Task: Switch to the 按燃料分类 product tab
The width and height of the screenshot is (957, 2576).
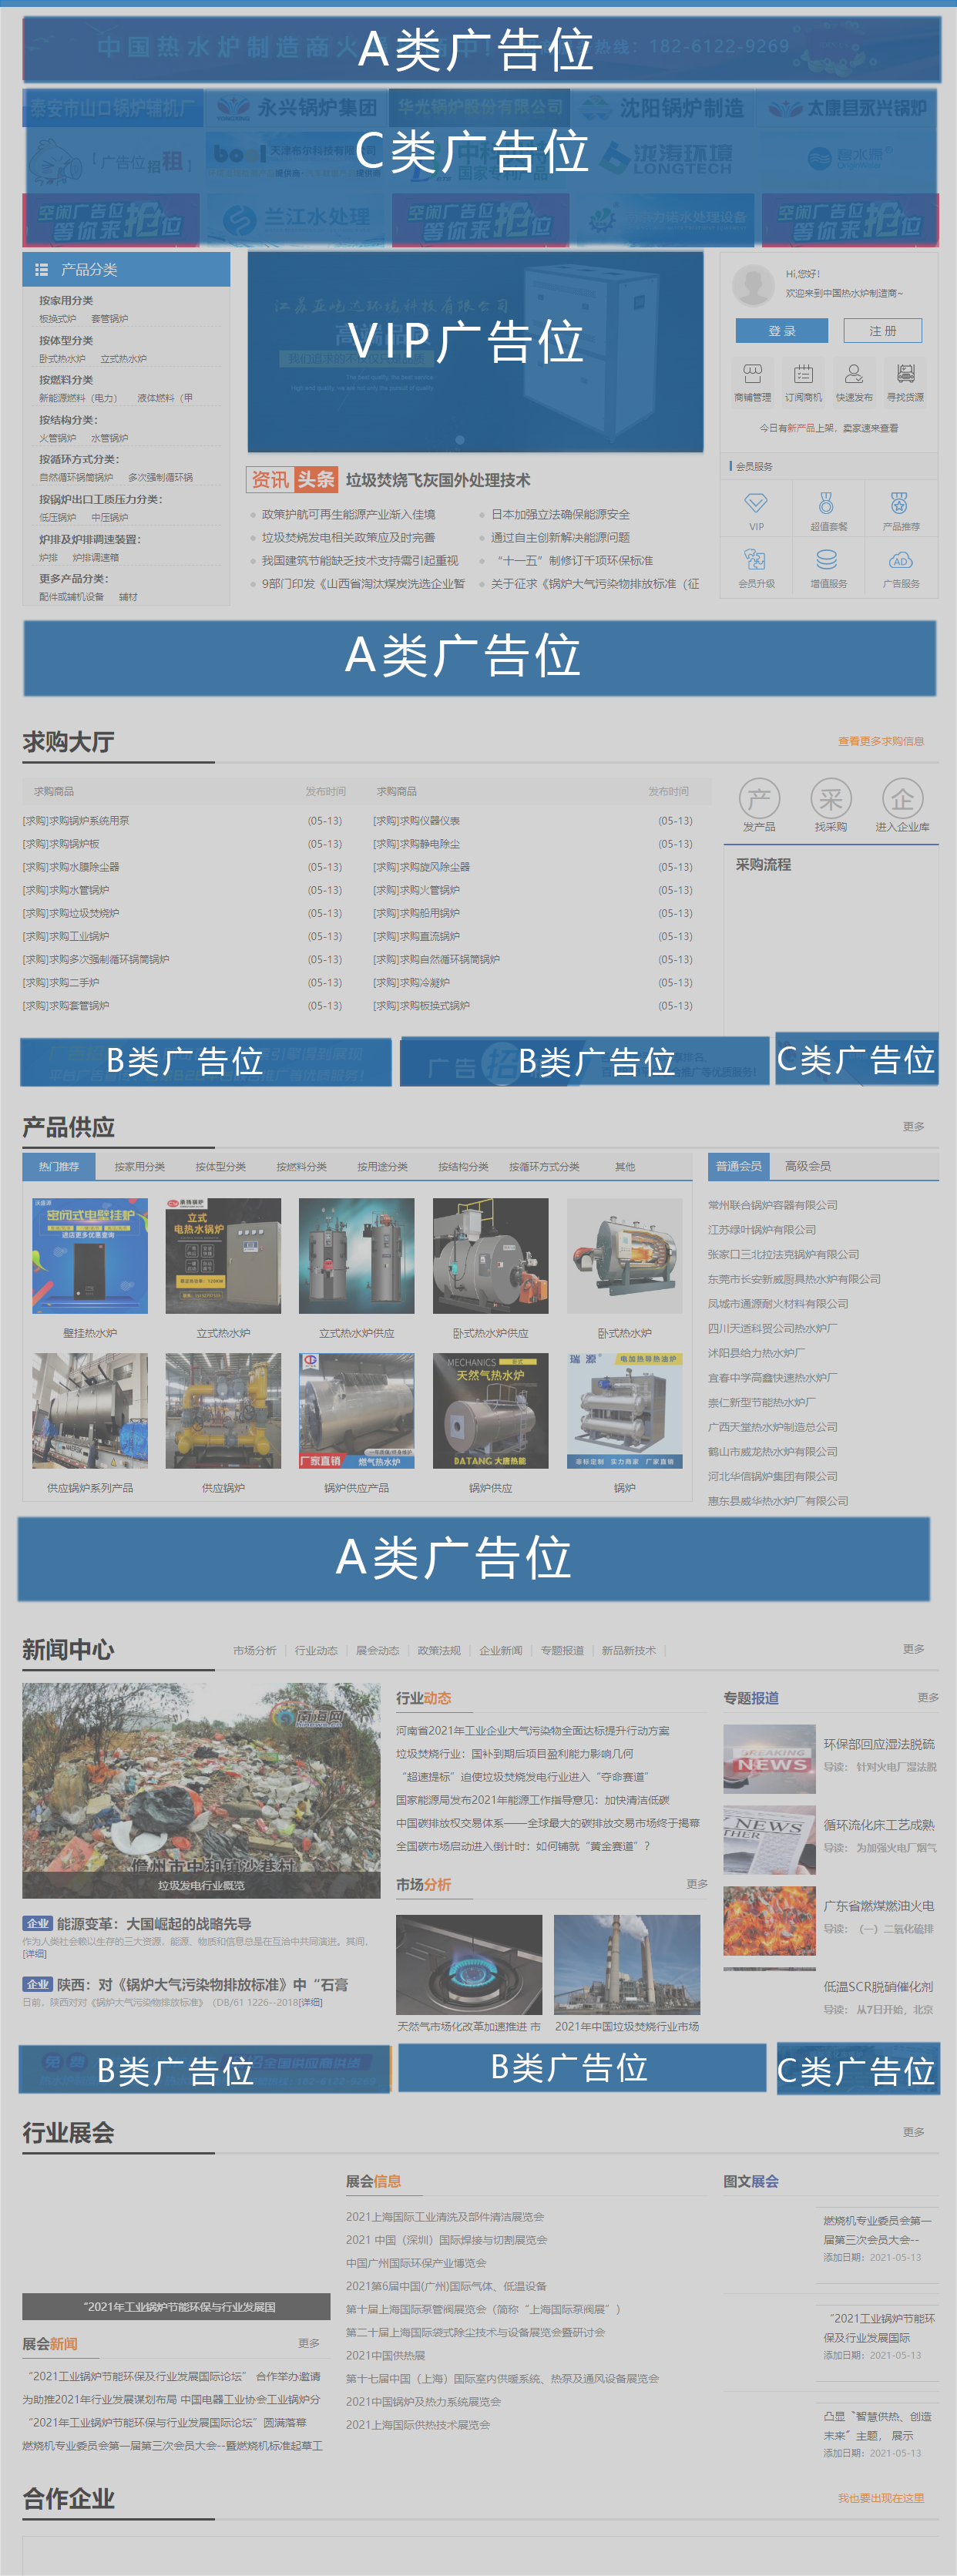Action: click(301, 1167)
